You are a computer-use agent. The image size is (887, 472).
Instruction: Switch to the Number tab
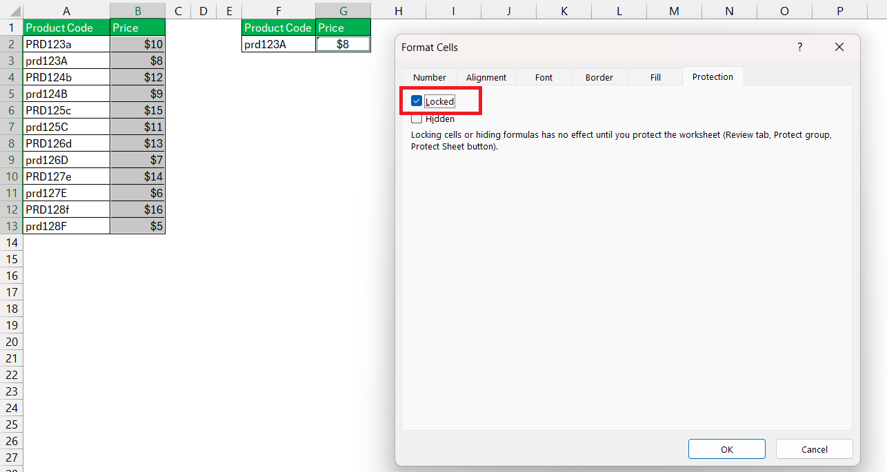[430, 77]
